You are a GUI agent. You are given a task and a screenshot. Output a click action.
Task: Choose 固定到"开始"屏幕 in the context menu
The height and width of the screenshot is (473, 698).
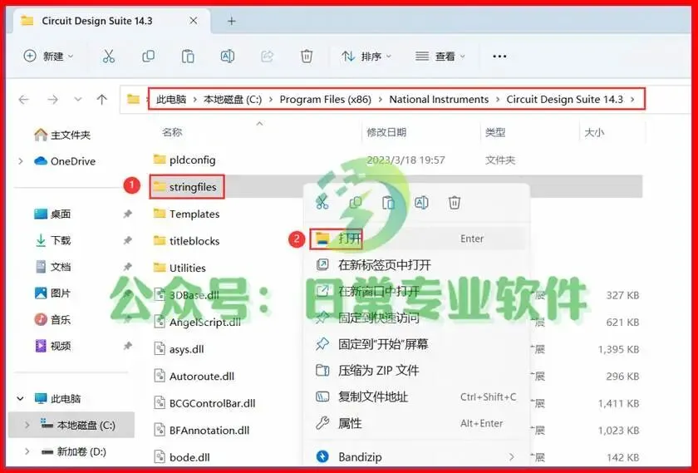[417, 344]
